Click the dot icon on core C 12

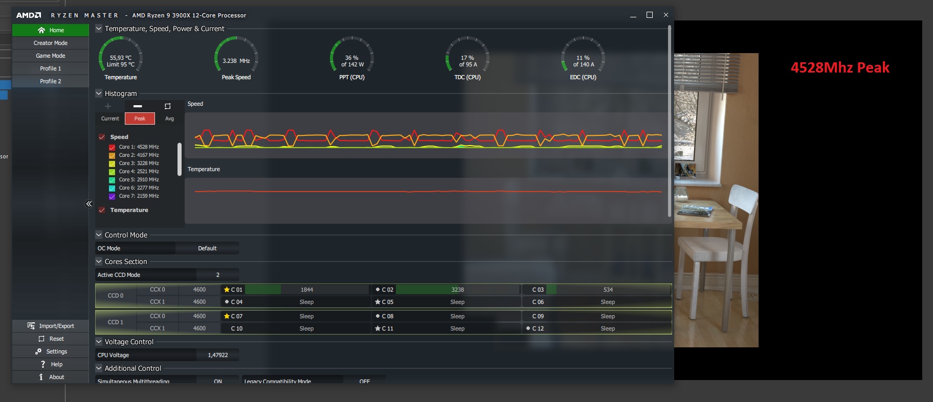click(528, 328)
